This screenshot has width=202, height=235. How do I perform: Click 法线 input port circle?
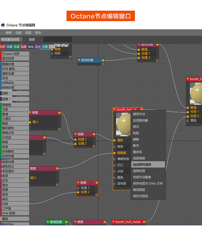[115, 171]
